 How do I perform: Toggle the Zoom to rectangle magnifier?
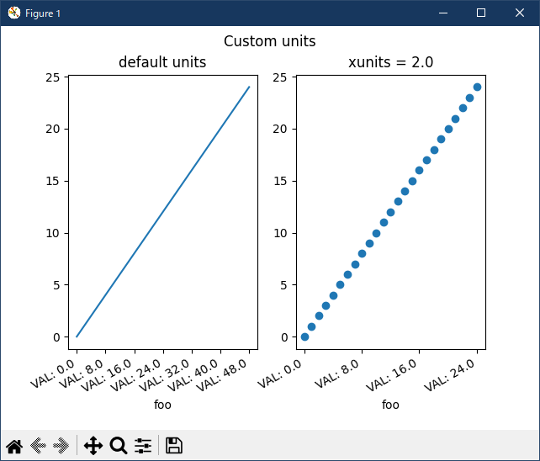pos(119,446)
